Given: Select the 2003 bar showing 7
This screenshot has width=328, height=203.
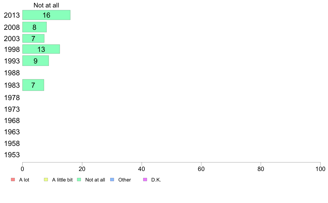Looking at the screenshot, I should [x=33, y=38].
